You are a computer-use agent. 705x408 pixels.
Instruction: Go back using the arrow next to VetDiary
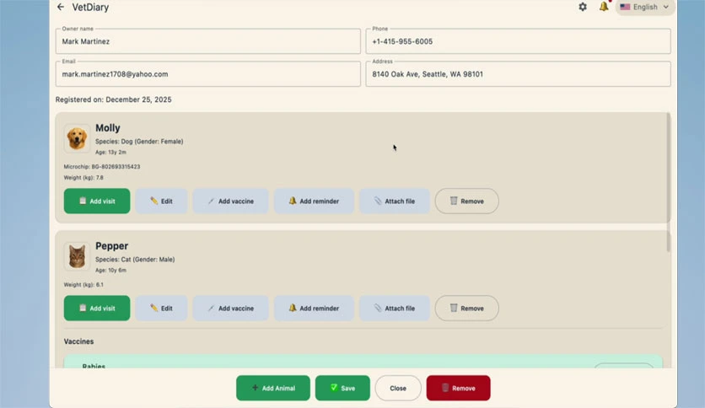(x=61, y=8)
